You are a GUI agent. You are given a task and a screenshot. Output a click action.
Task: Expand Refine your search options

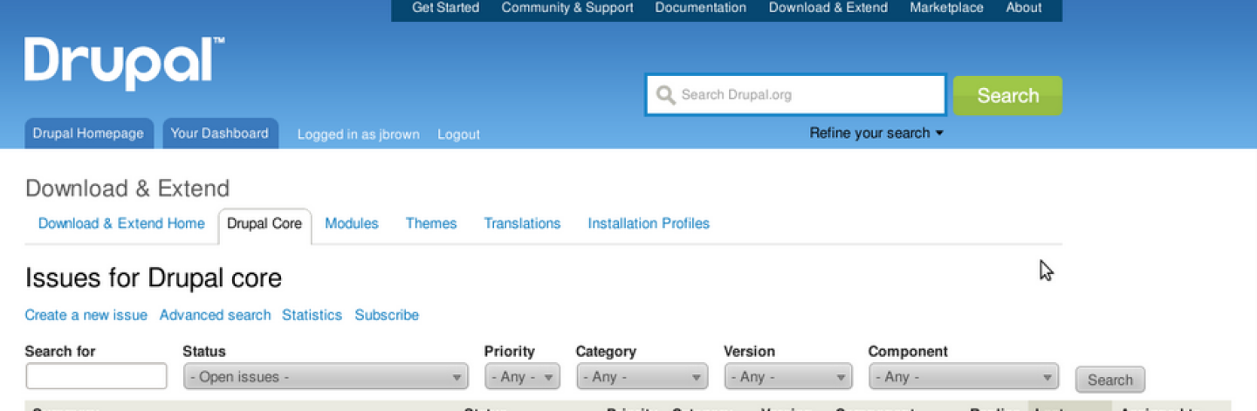[x=876, y=134]
